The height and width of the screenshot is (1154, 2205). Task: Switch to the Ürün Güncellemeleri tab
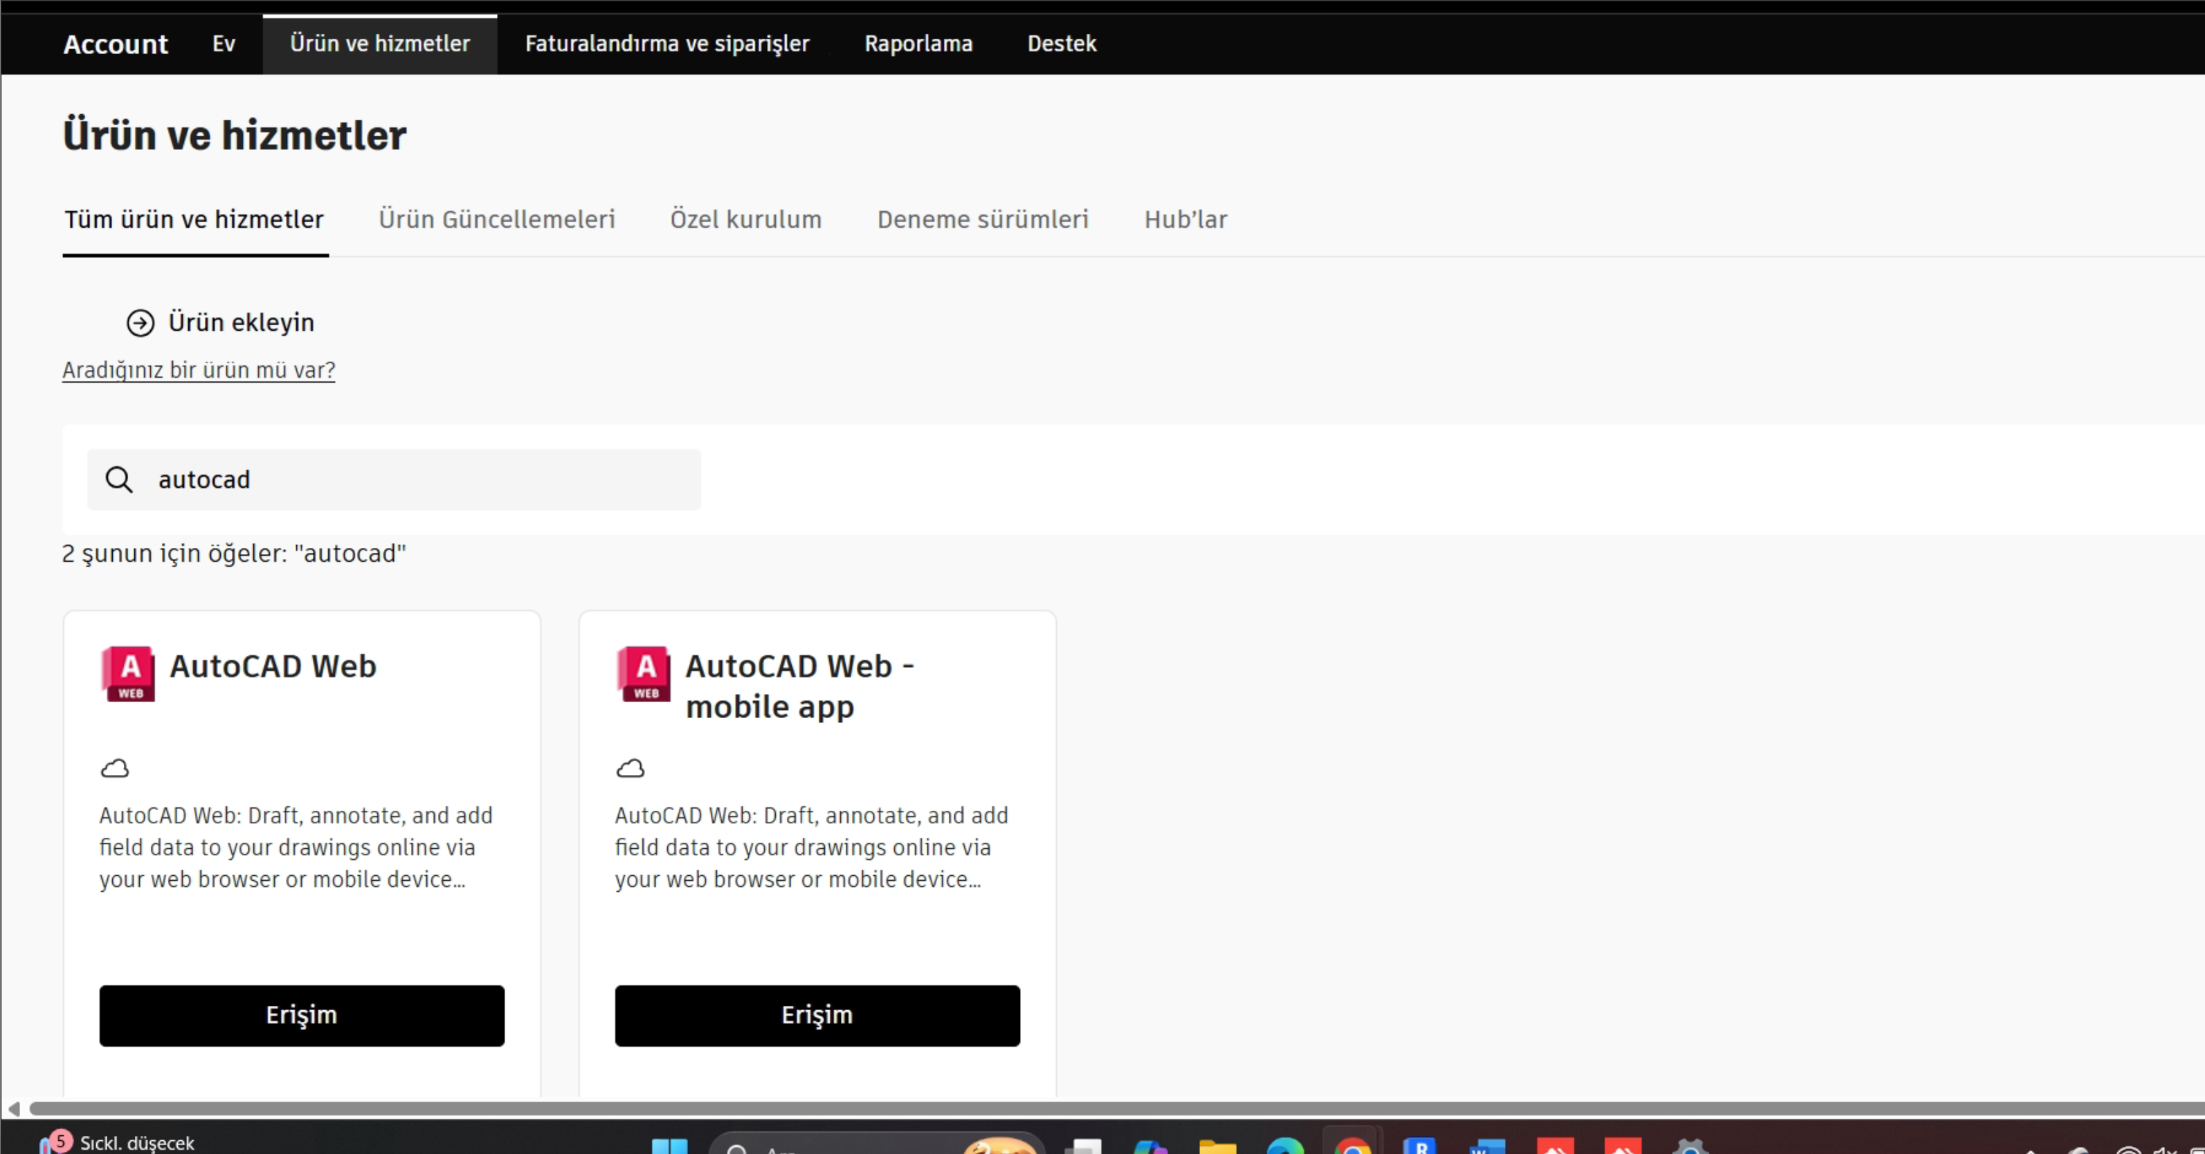tap(496, 220)
